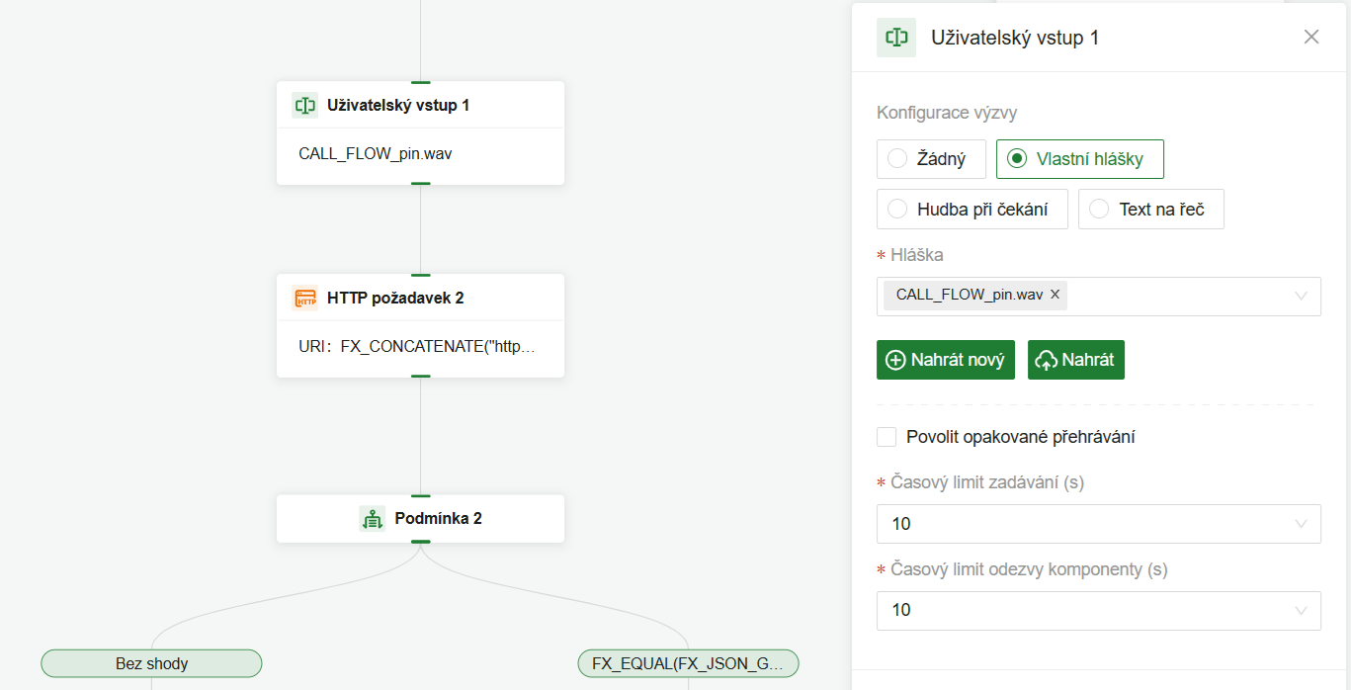Select the Bez shody branch label

tap(151, 663)
